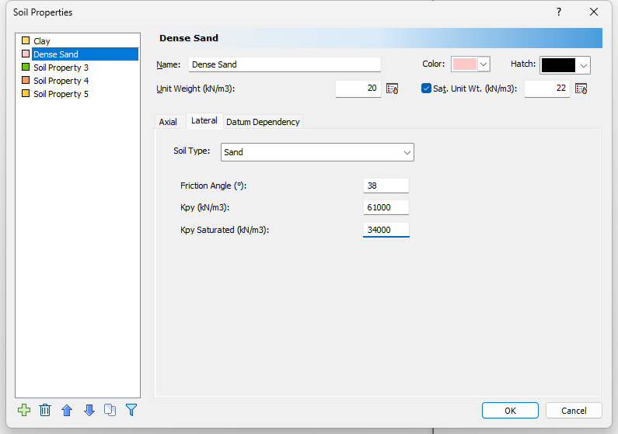This screenshot has width=618, height=434.
Task: Select Clay in the soil list
Action: (42, 41)
